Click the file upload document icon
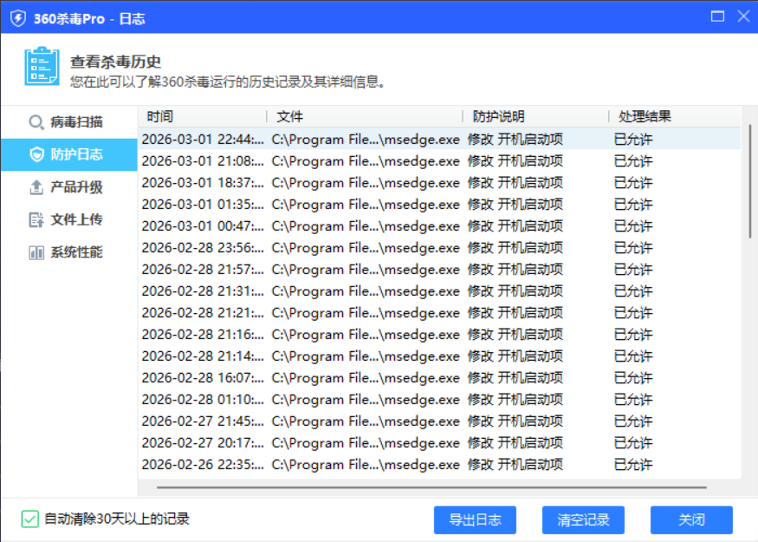The width and height of the screenshot is (758, 542). pos(36,220)
